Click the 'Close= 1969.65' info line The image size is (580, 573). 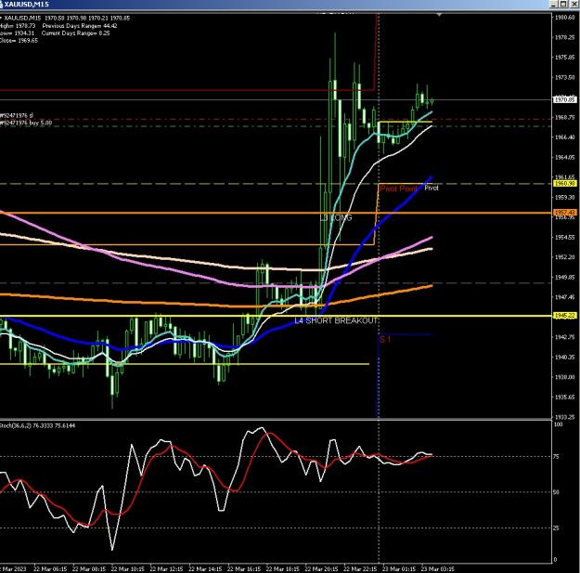click(x=19, y=40)
